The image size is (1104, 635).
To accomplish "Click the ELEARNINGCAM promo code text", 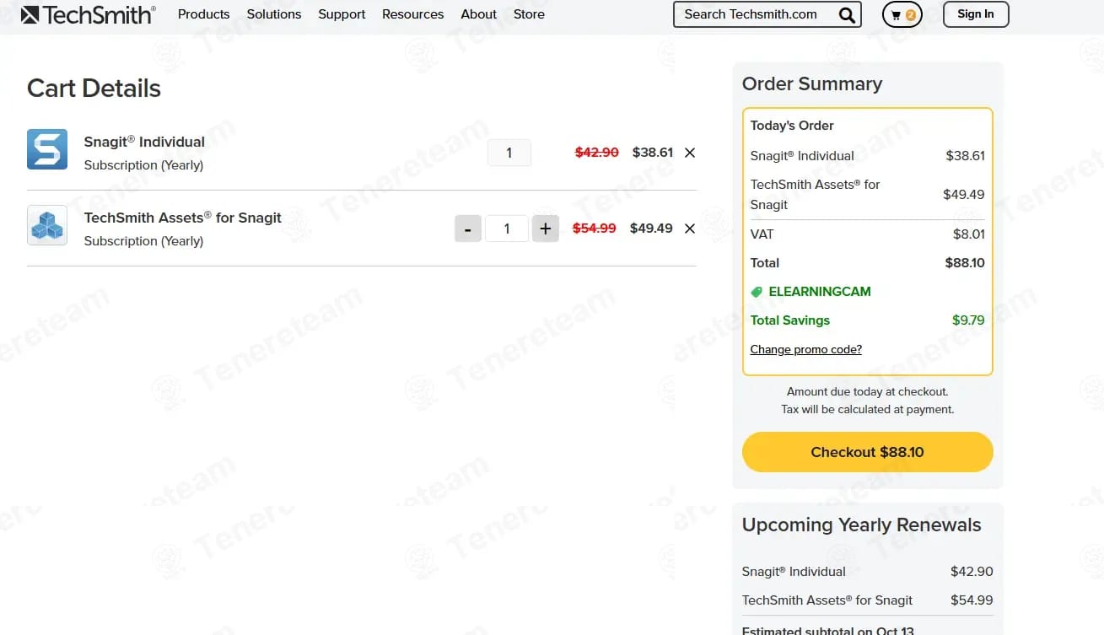I will (820, 292).
